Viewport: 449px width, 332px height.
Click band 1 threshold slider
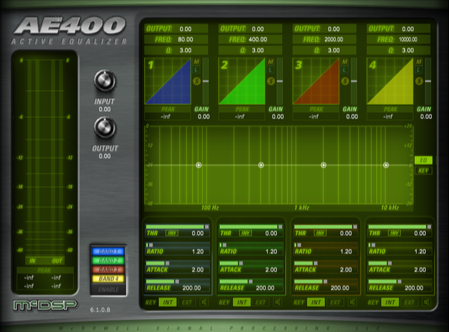point(178,227)
